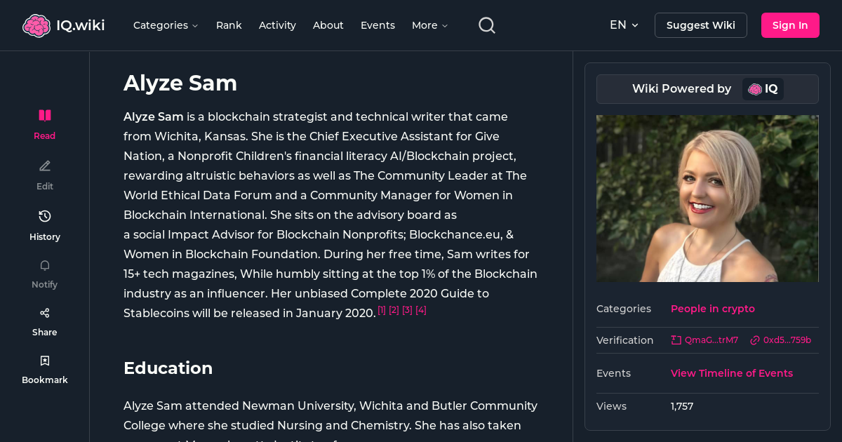Viewport: 842px width, 442px height.
Task: Navigate to the Events menu item
Action: pyautogui.click(x=377, y=25)
